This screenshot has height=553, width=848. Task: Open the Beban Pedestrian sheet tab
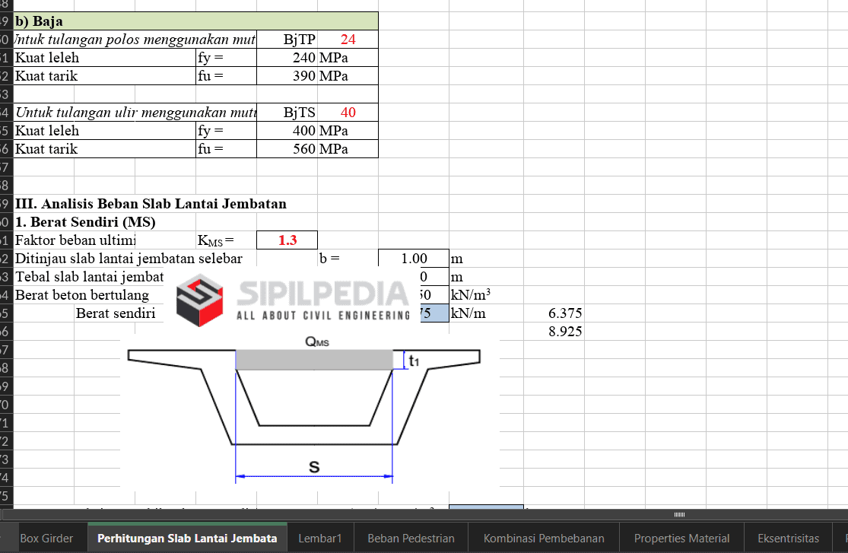pos(411,538)
